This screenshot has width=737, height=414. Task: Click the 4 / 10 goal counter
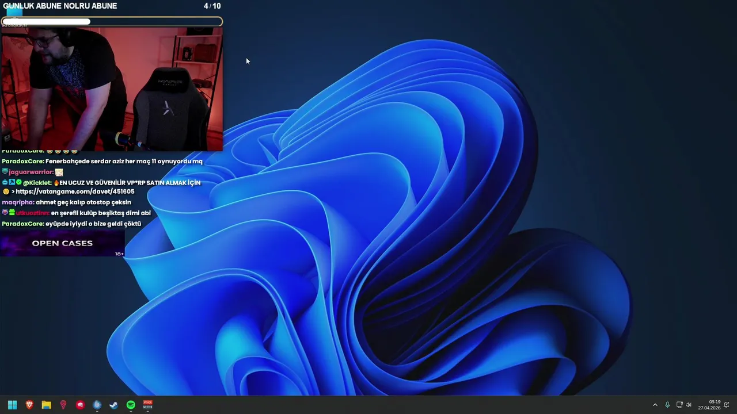(x=212, y=6)
